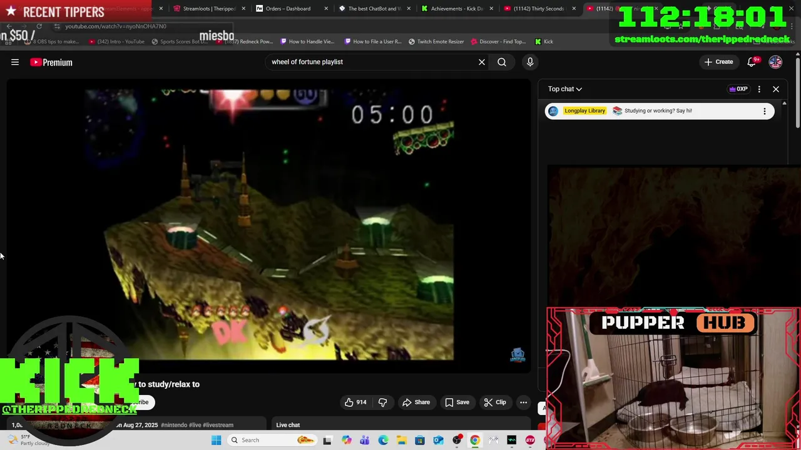Open How to Handle Vie... bookmark
The width and height of the screenshot is (801, 450).
coord(308,41)
